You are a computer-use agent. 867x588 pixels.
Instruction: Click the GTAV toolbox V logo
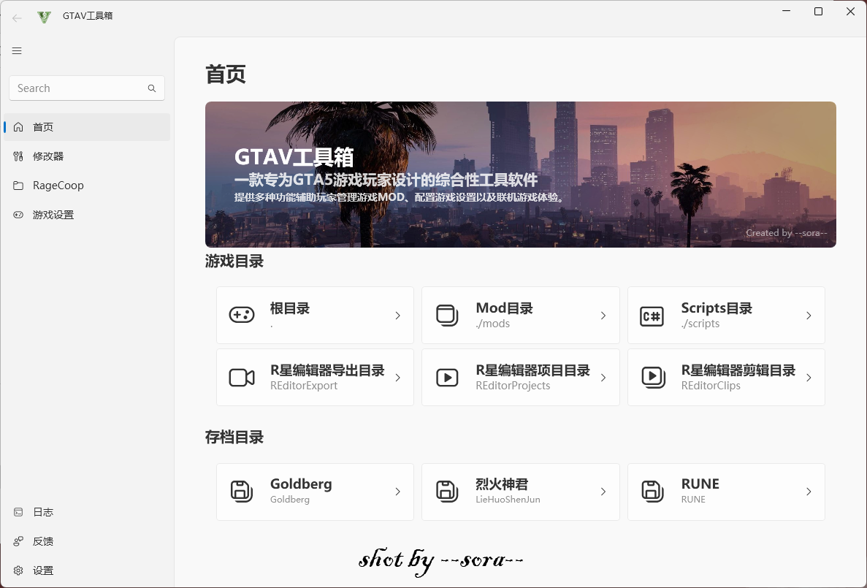tap(45, 17)
